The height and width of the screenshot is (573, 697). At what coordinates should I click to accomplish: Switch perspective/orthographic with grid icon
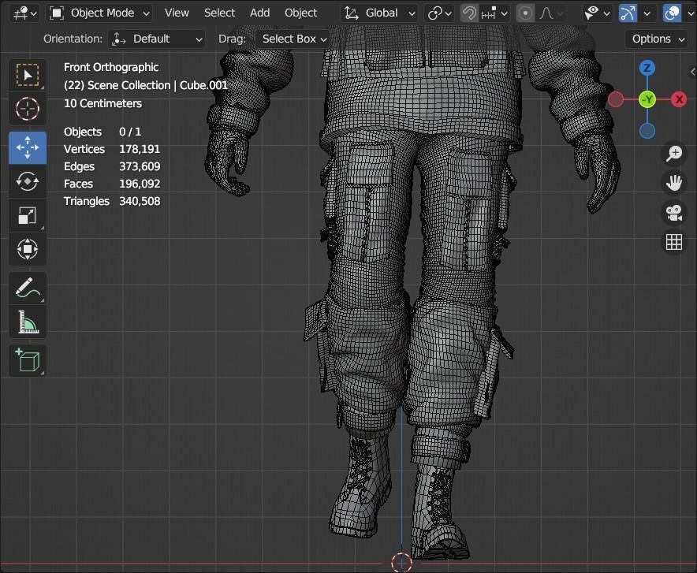(674, 242)
